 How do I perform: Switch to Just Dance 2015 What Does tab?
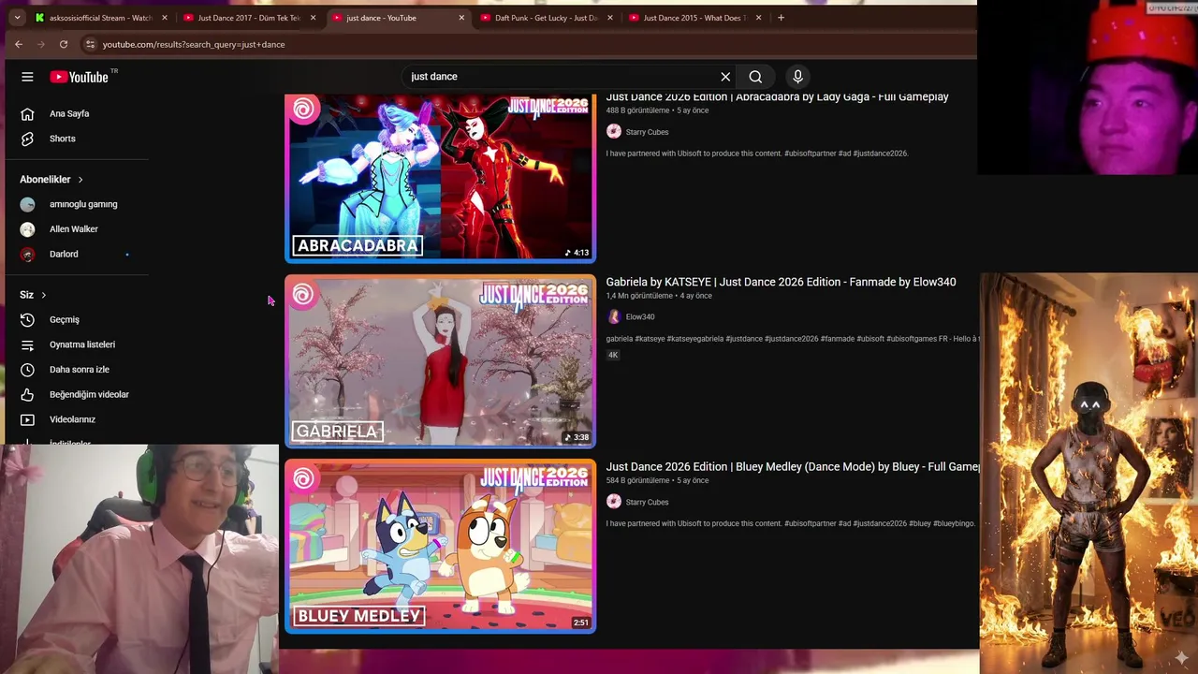(x=694, y=18)
